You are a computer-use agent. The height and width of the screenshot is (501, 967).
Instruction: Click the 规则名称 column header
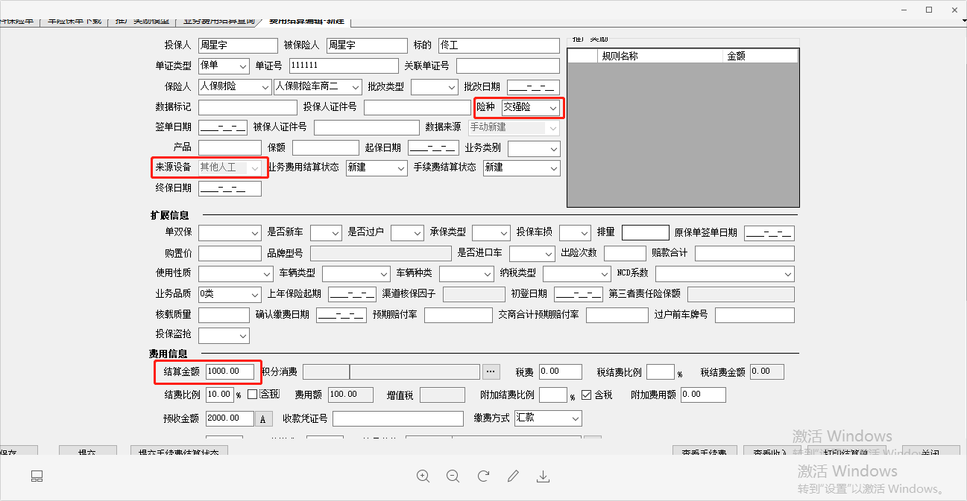661,56
